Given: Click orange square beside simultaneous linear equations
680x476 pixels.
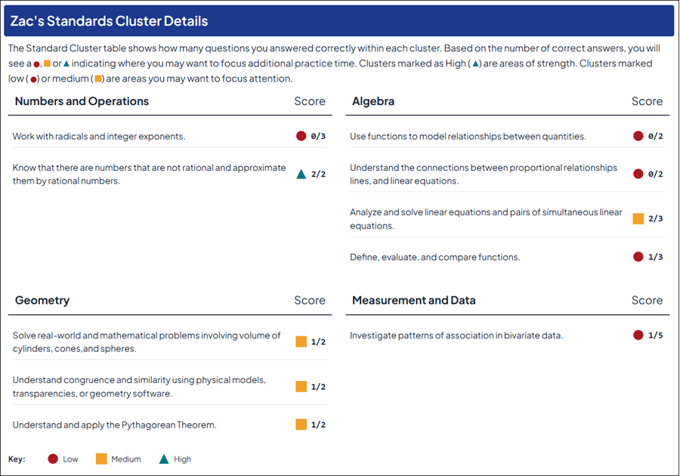Looking at the screenshot, I should coord(638,219).
